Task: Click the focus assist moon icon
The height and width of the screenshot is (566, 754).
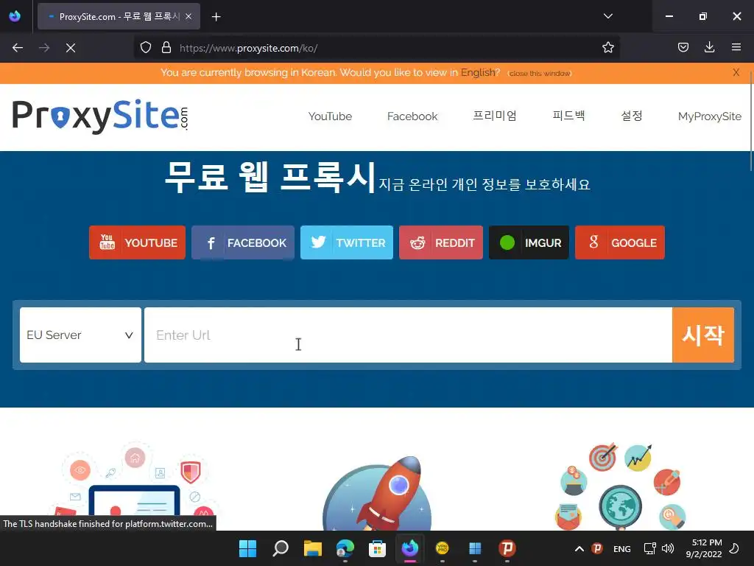Action: 734,548
